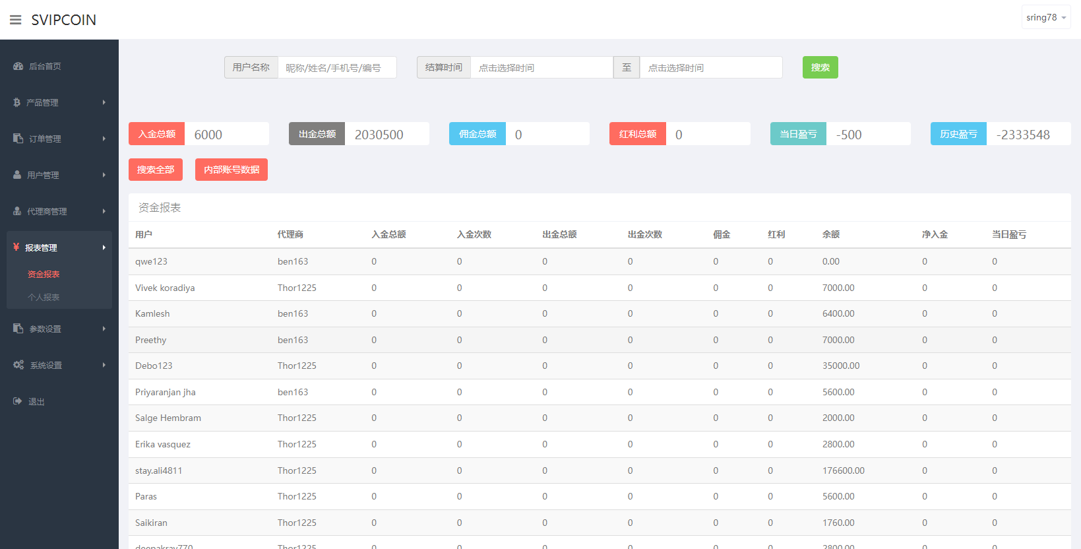Focus the 用户名称 search input field
This screenshot has height=549, width=1081.
(336, 68)
